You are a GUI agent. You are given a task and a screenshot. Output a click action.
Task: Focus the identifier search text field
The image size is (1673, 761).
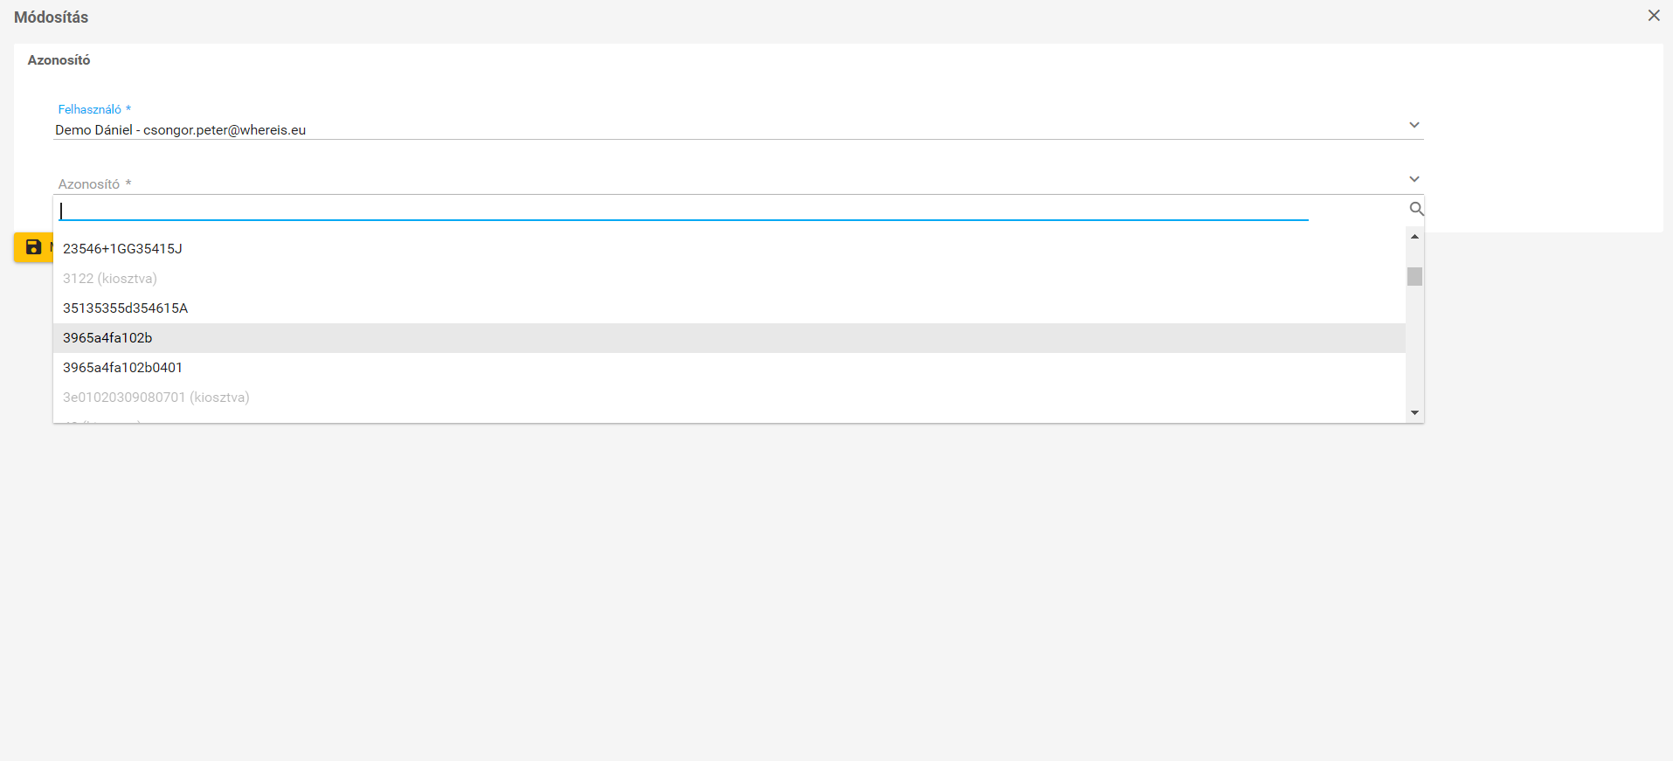coord(681,211)
